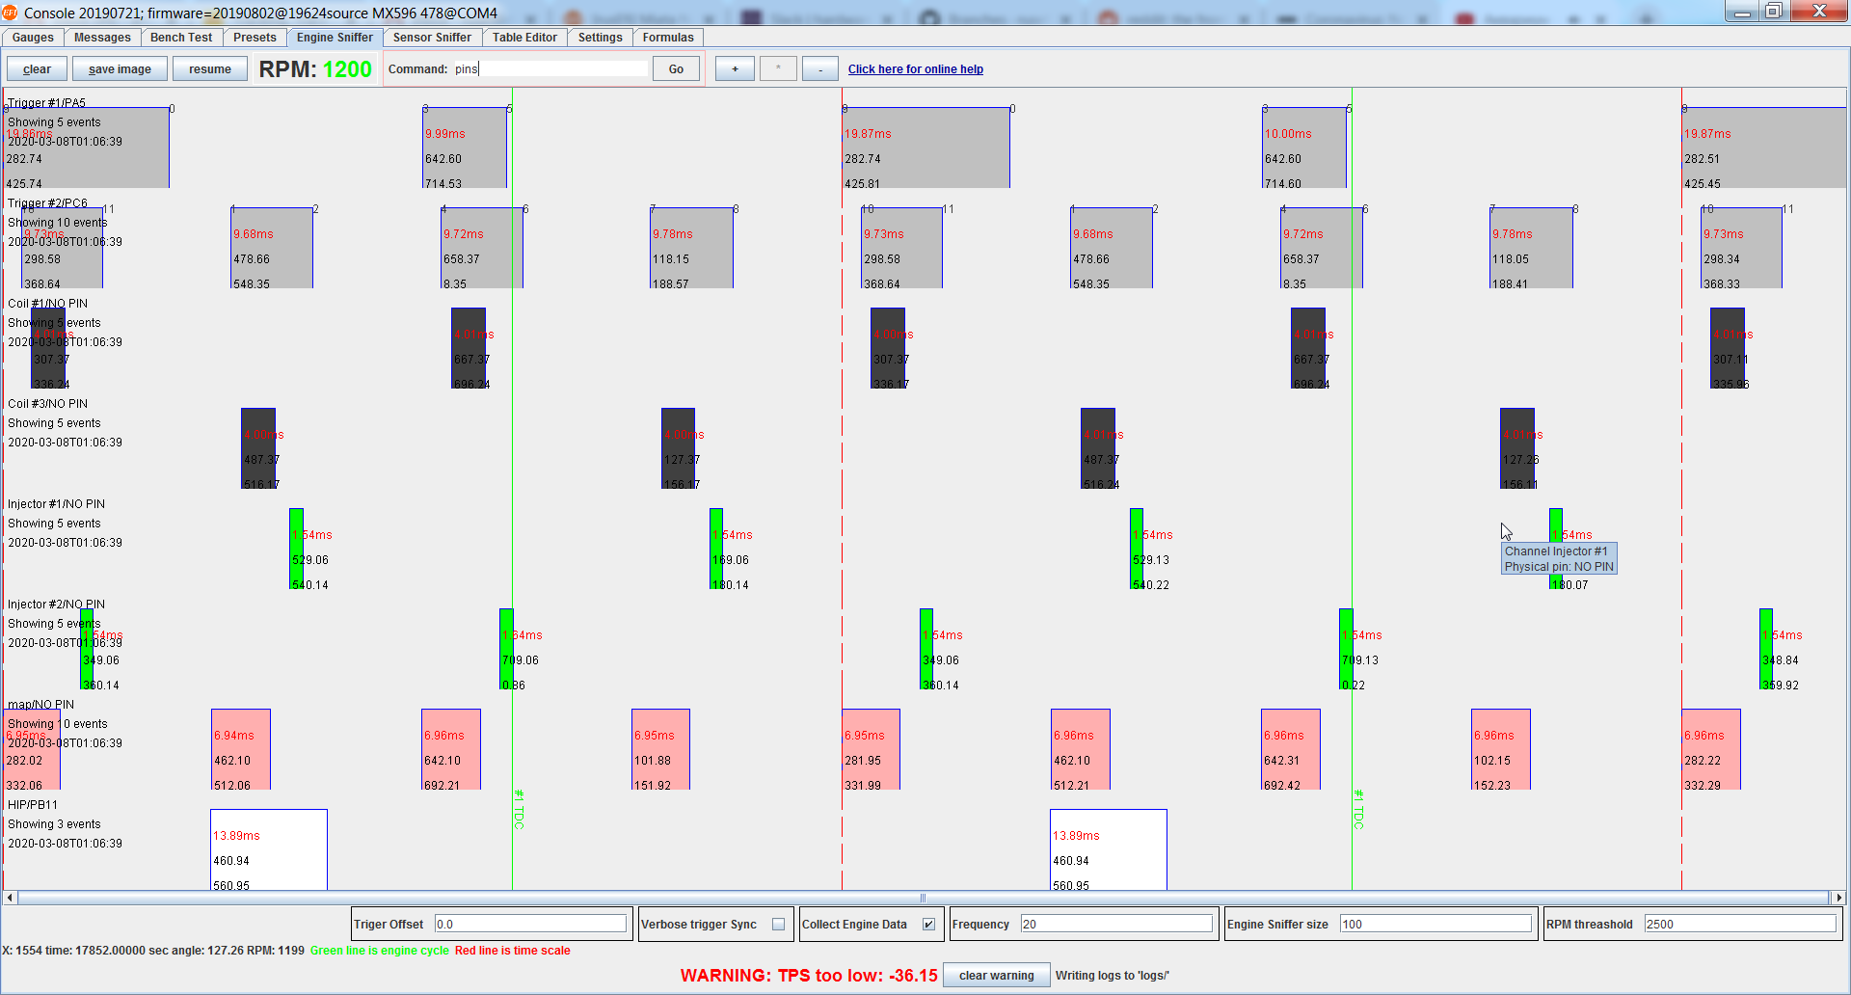Open the Sensor Sniffer tab

432,38
